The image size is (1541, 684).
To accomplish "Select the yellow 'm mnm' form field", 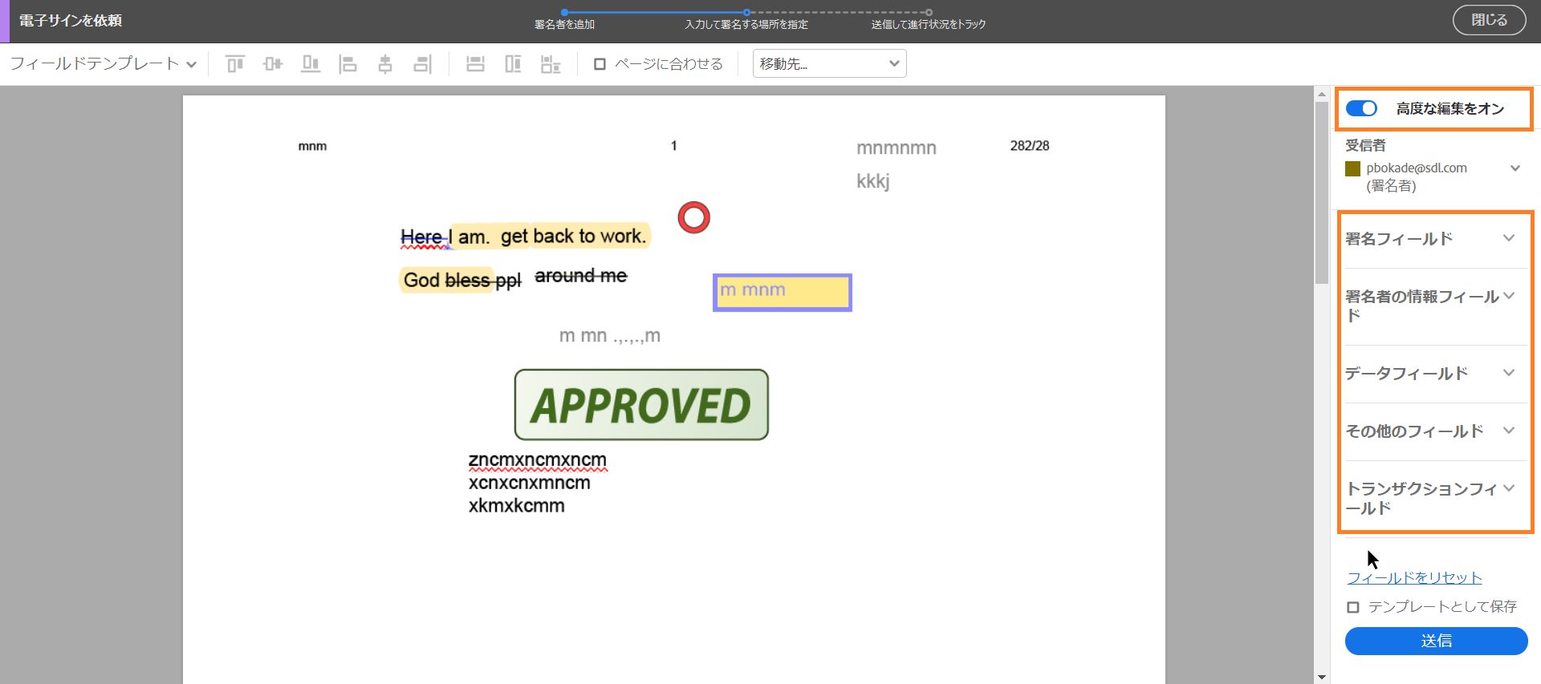I will [782, 293].
